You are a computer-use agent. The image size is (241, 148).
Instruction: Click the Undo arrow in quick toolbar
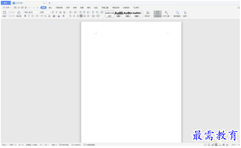pyautogui.click(x=29, y=8)
